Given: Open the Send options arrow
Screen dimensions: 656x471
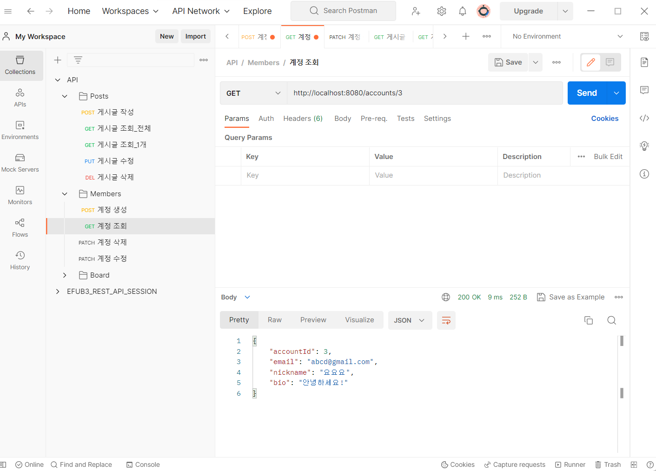Looking at the screenshot, I should [x=616, y=93].
